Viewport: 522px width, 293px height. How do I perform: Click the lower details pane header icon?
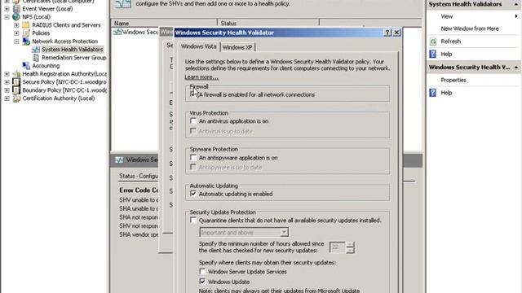119,160
